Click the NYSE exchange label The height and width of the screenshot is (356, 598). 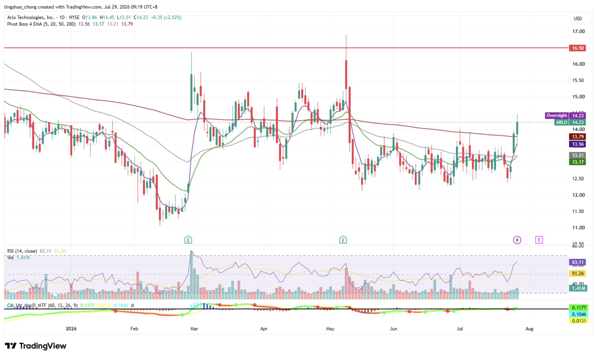(x=74, y=17)
